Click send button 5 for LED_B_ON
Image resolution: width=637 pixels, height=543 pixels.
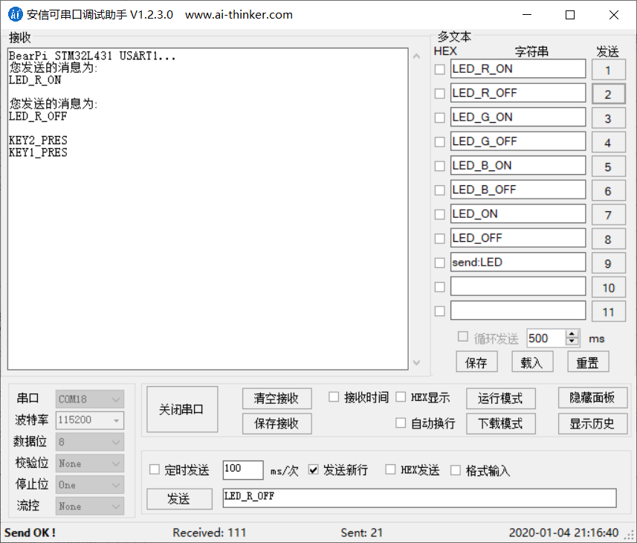click(608, 167)
